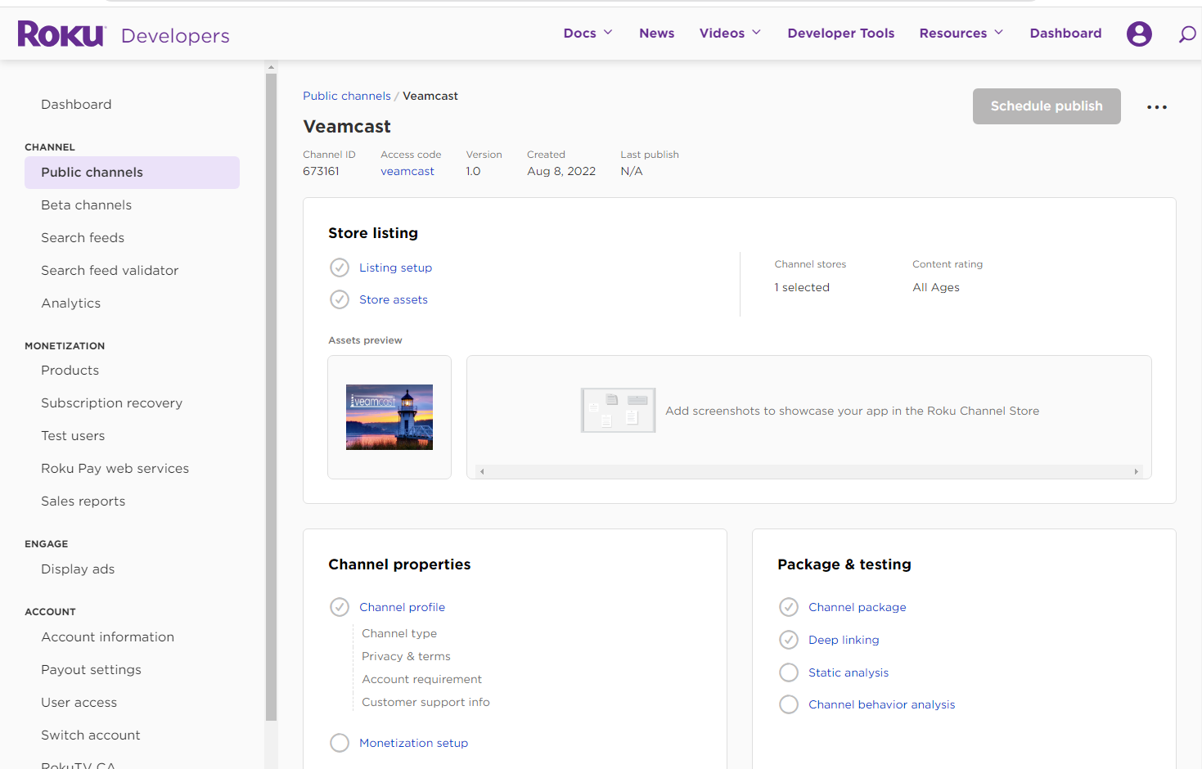The image size is (1202, 769).
Task: Open Search feed validator in sidebar
Action: click(x=110, y=271)
